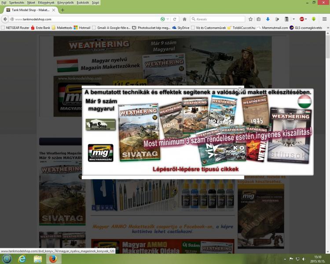
Task: Open the downloads arrow icon
Action: coord(268,19)
